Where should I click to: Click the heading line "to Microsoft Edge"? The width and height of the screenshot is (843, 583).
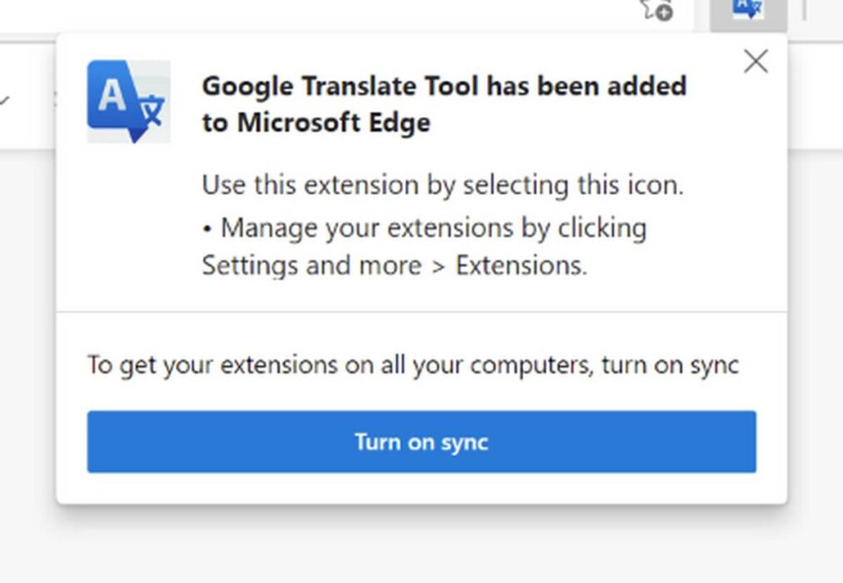coord(316,122)
